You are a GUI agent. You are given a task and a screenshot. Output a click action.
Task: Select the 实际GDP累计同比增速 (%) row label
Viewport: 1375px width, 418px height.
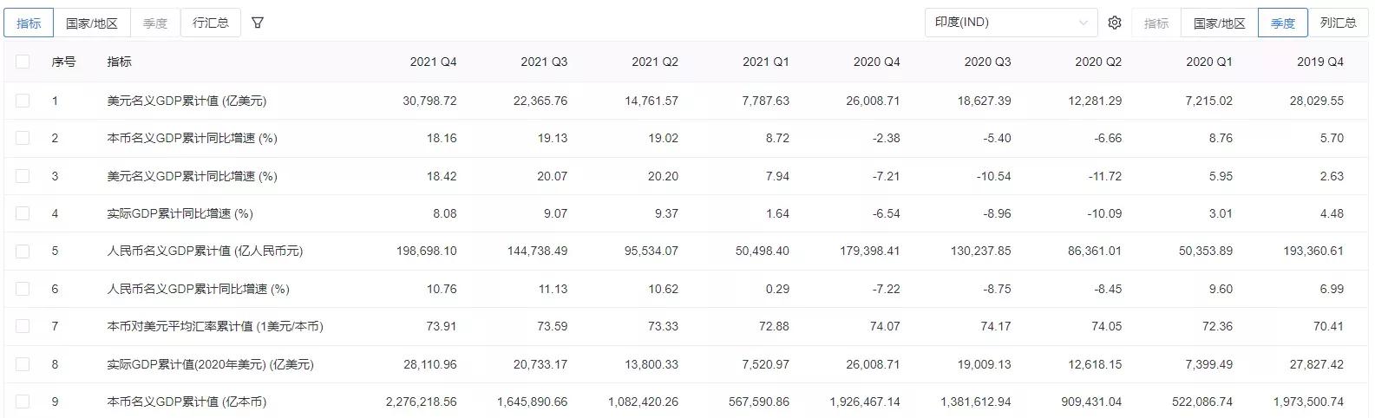tap(180, 213)
